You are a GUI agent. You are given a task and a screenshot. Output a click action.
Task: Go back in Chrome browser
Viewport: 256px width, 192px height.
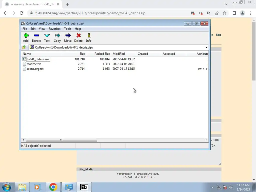[5, 13]
